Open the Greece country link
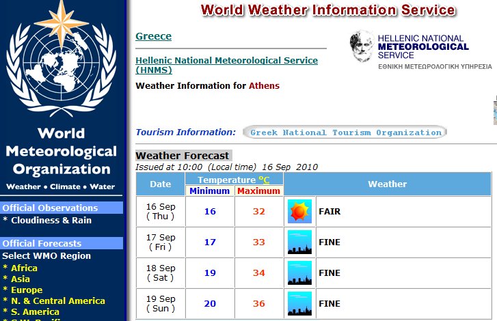497x321 pixels. pos(153,36)
